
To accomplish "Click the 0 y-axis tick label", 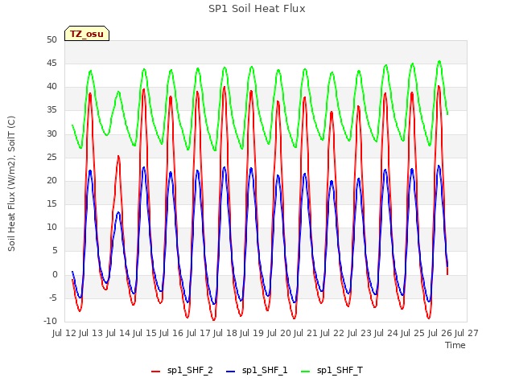I will pyautogui.click(x=55, y=275).
